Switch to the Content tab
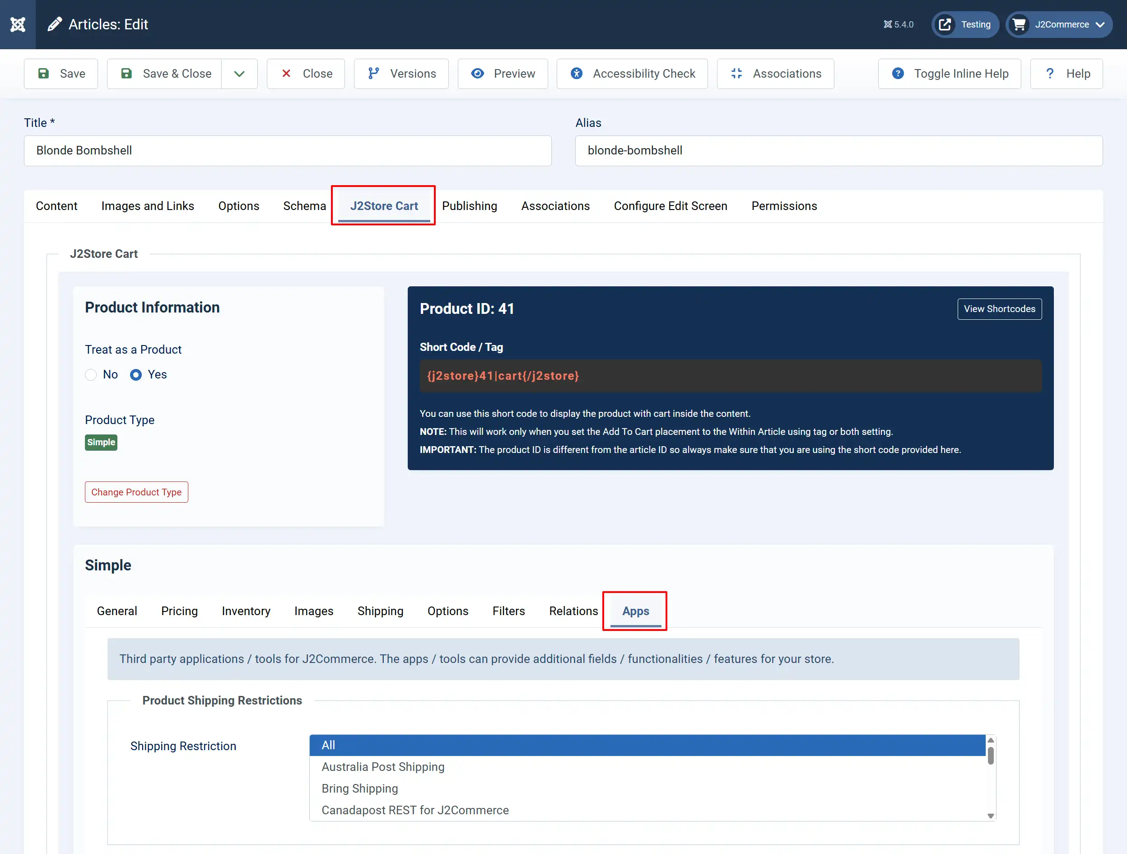The width and height of the screenshot is (1127, 854). tap(56, 206)
